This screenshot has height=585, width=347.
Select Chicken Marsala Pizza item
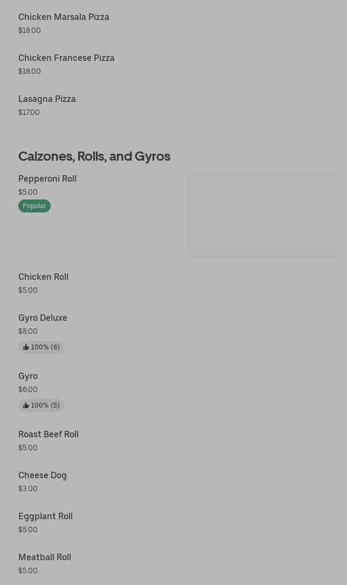(x=64, y=17)
